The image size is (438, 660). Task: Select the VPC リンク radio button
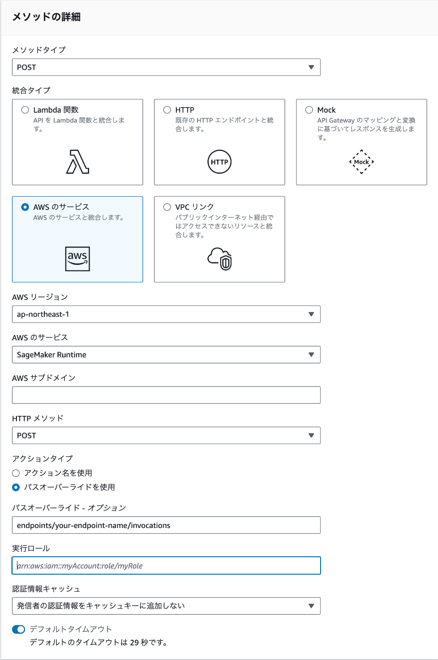coord(167,207)
